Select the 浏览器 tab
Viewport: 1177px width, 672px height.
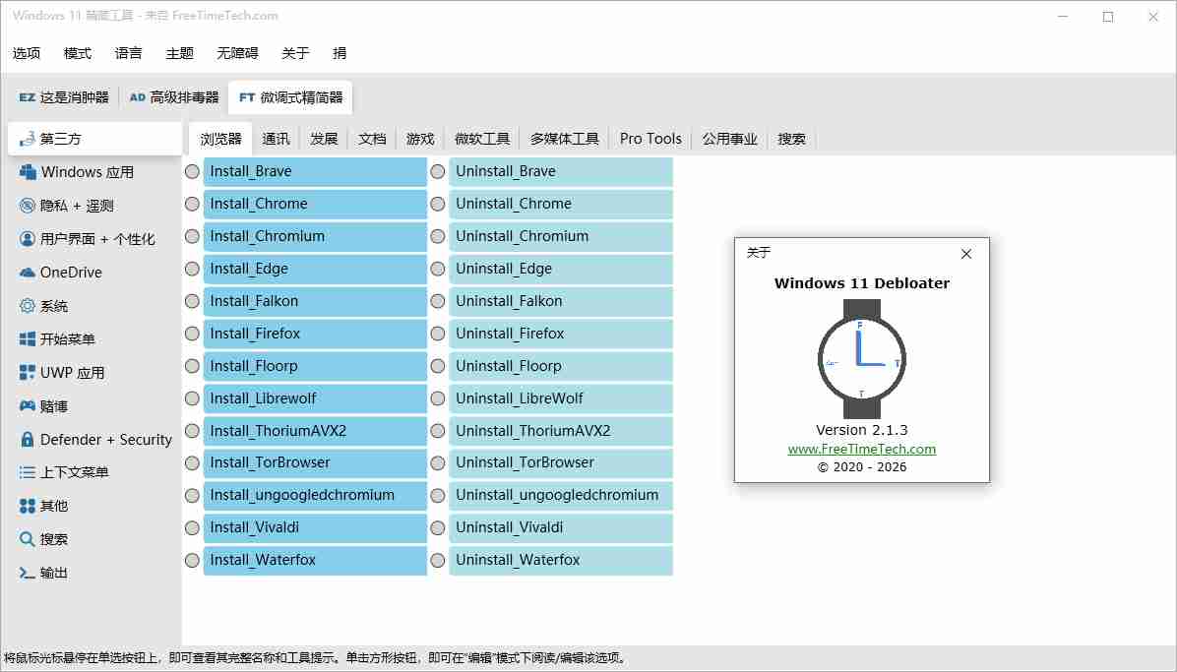tap(220, 139)
